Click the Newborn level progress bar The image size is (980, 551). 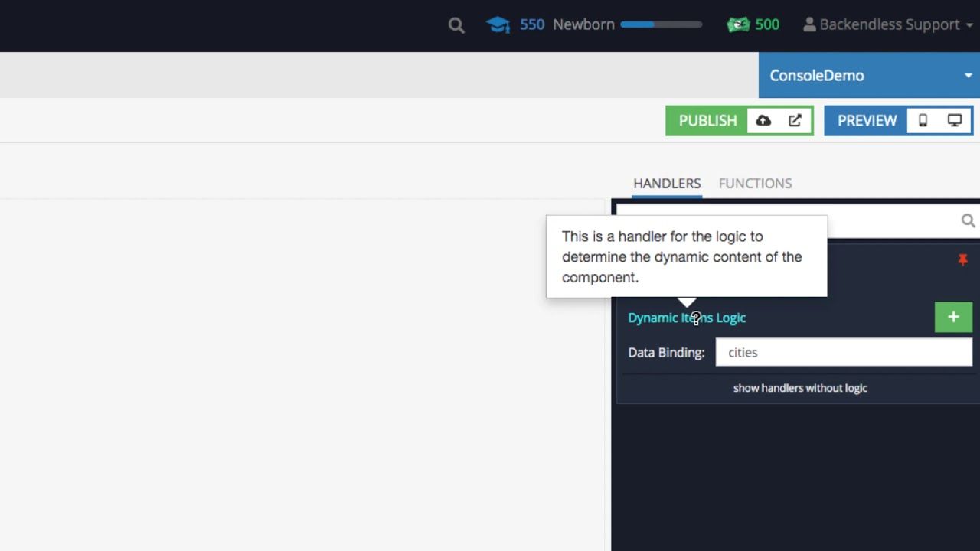661,24
